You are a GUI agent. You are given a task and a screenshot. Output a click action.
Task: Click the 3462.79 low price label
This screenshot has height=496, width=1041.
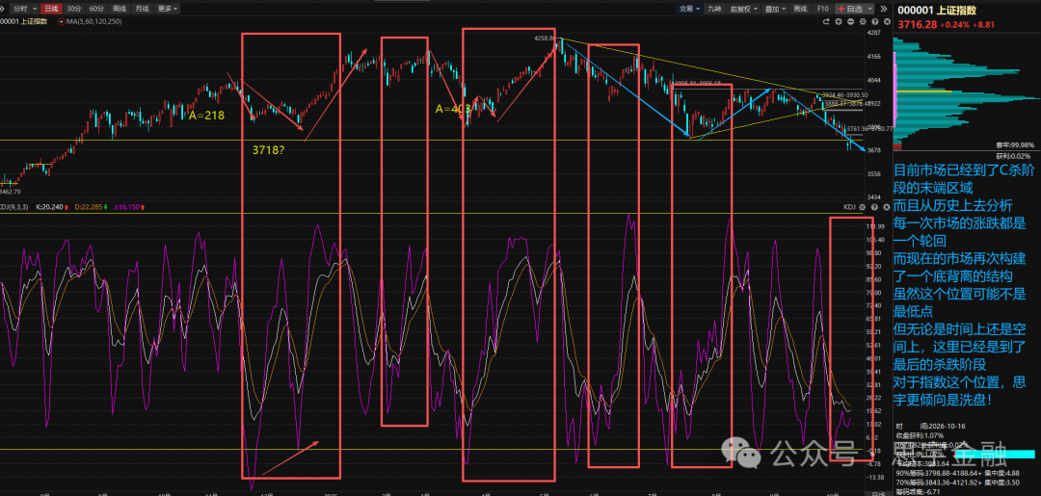pos(12,192)
